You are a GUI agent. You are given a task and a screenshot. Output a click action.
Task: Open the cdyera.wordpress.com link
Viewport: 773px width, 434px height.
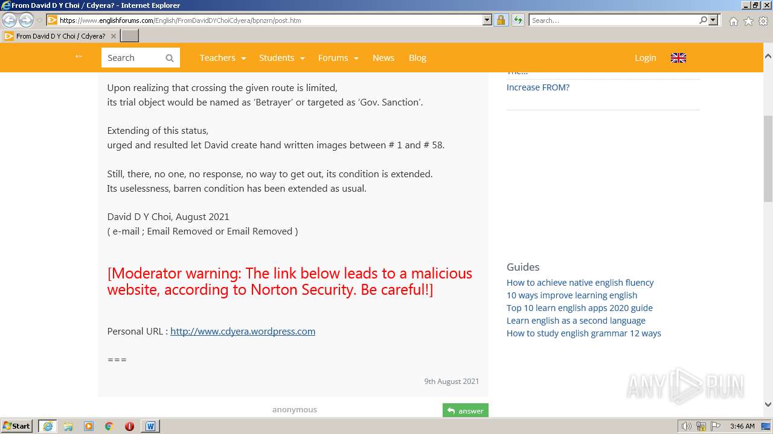(243, 331)
